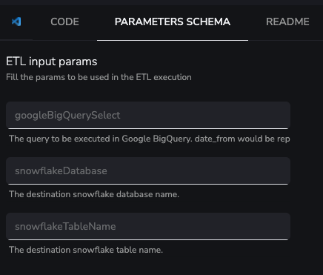
Task: Click the 'Fill the params' description text
Action: pyautogui.click(x=99, y=77)
